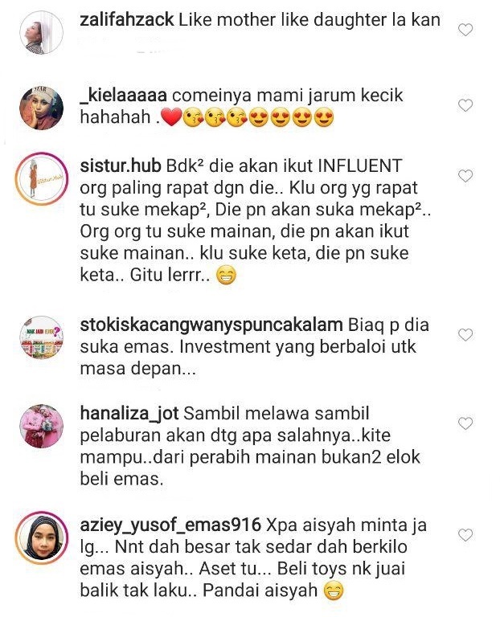Open the stokiskacangwanyspuncakalam username link
This screenshot has width=500, height=617.
[211, 326]
